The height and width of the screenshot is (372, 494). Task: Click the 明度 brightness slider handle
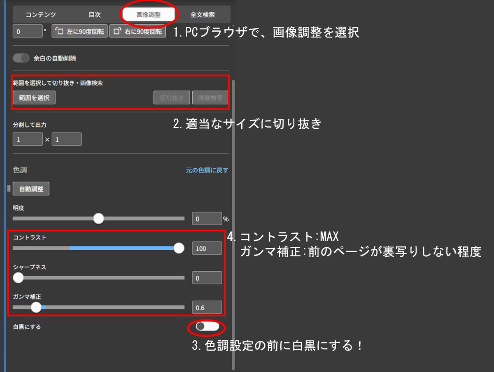(99, 218)
